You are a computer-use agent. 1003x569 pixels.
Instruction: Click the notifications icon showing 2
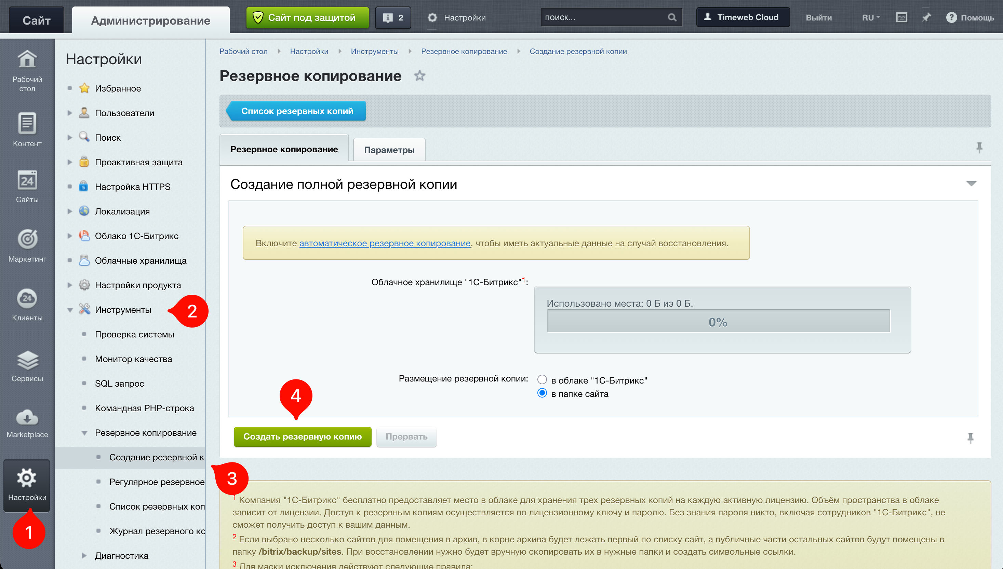coord(393,17)
